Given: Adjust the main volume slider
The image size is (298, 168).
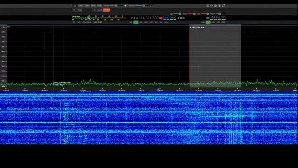Looking at the screenshot, I should [117, 6].
